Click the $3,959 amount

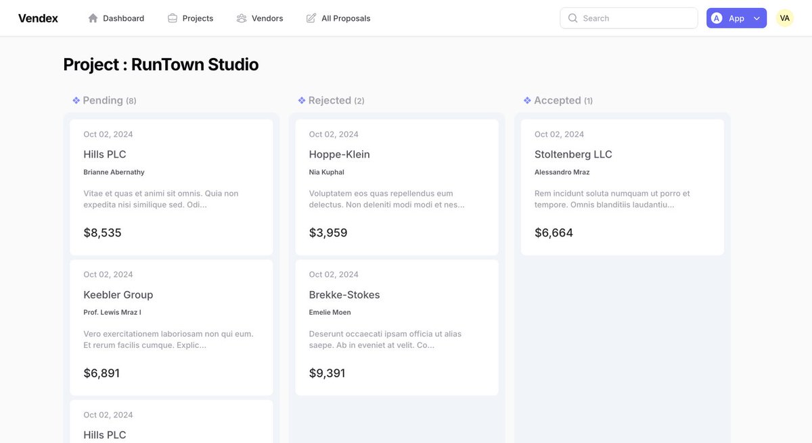(328, 233)
